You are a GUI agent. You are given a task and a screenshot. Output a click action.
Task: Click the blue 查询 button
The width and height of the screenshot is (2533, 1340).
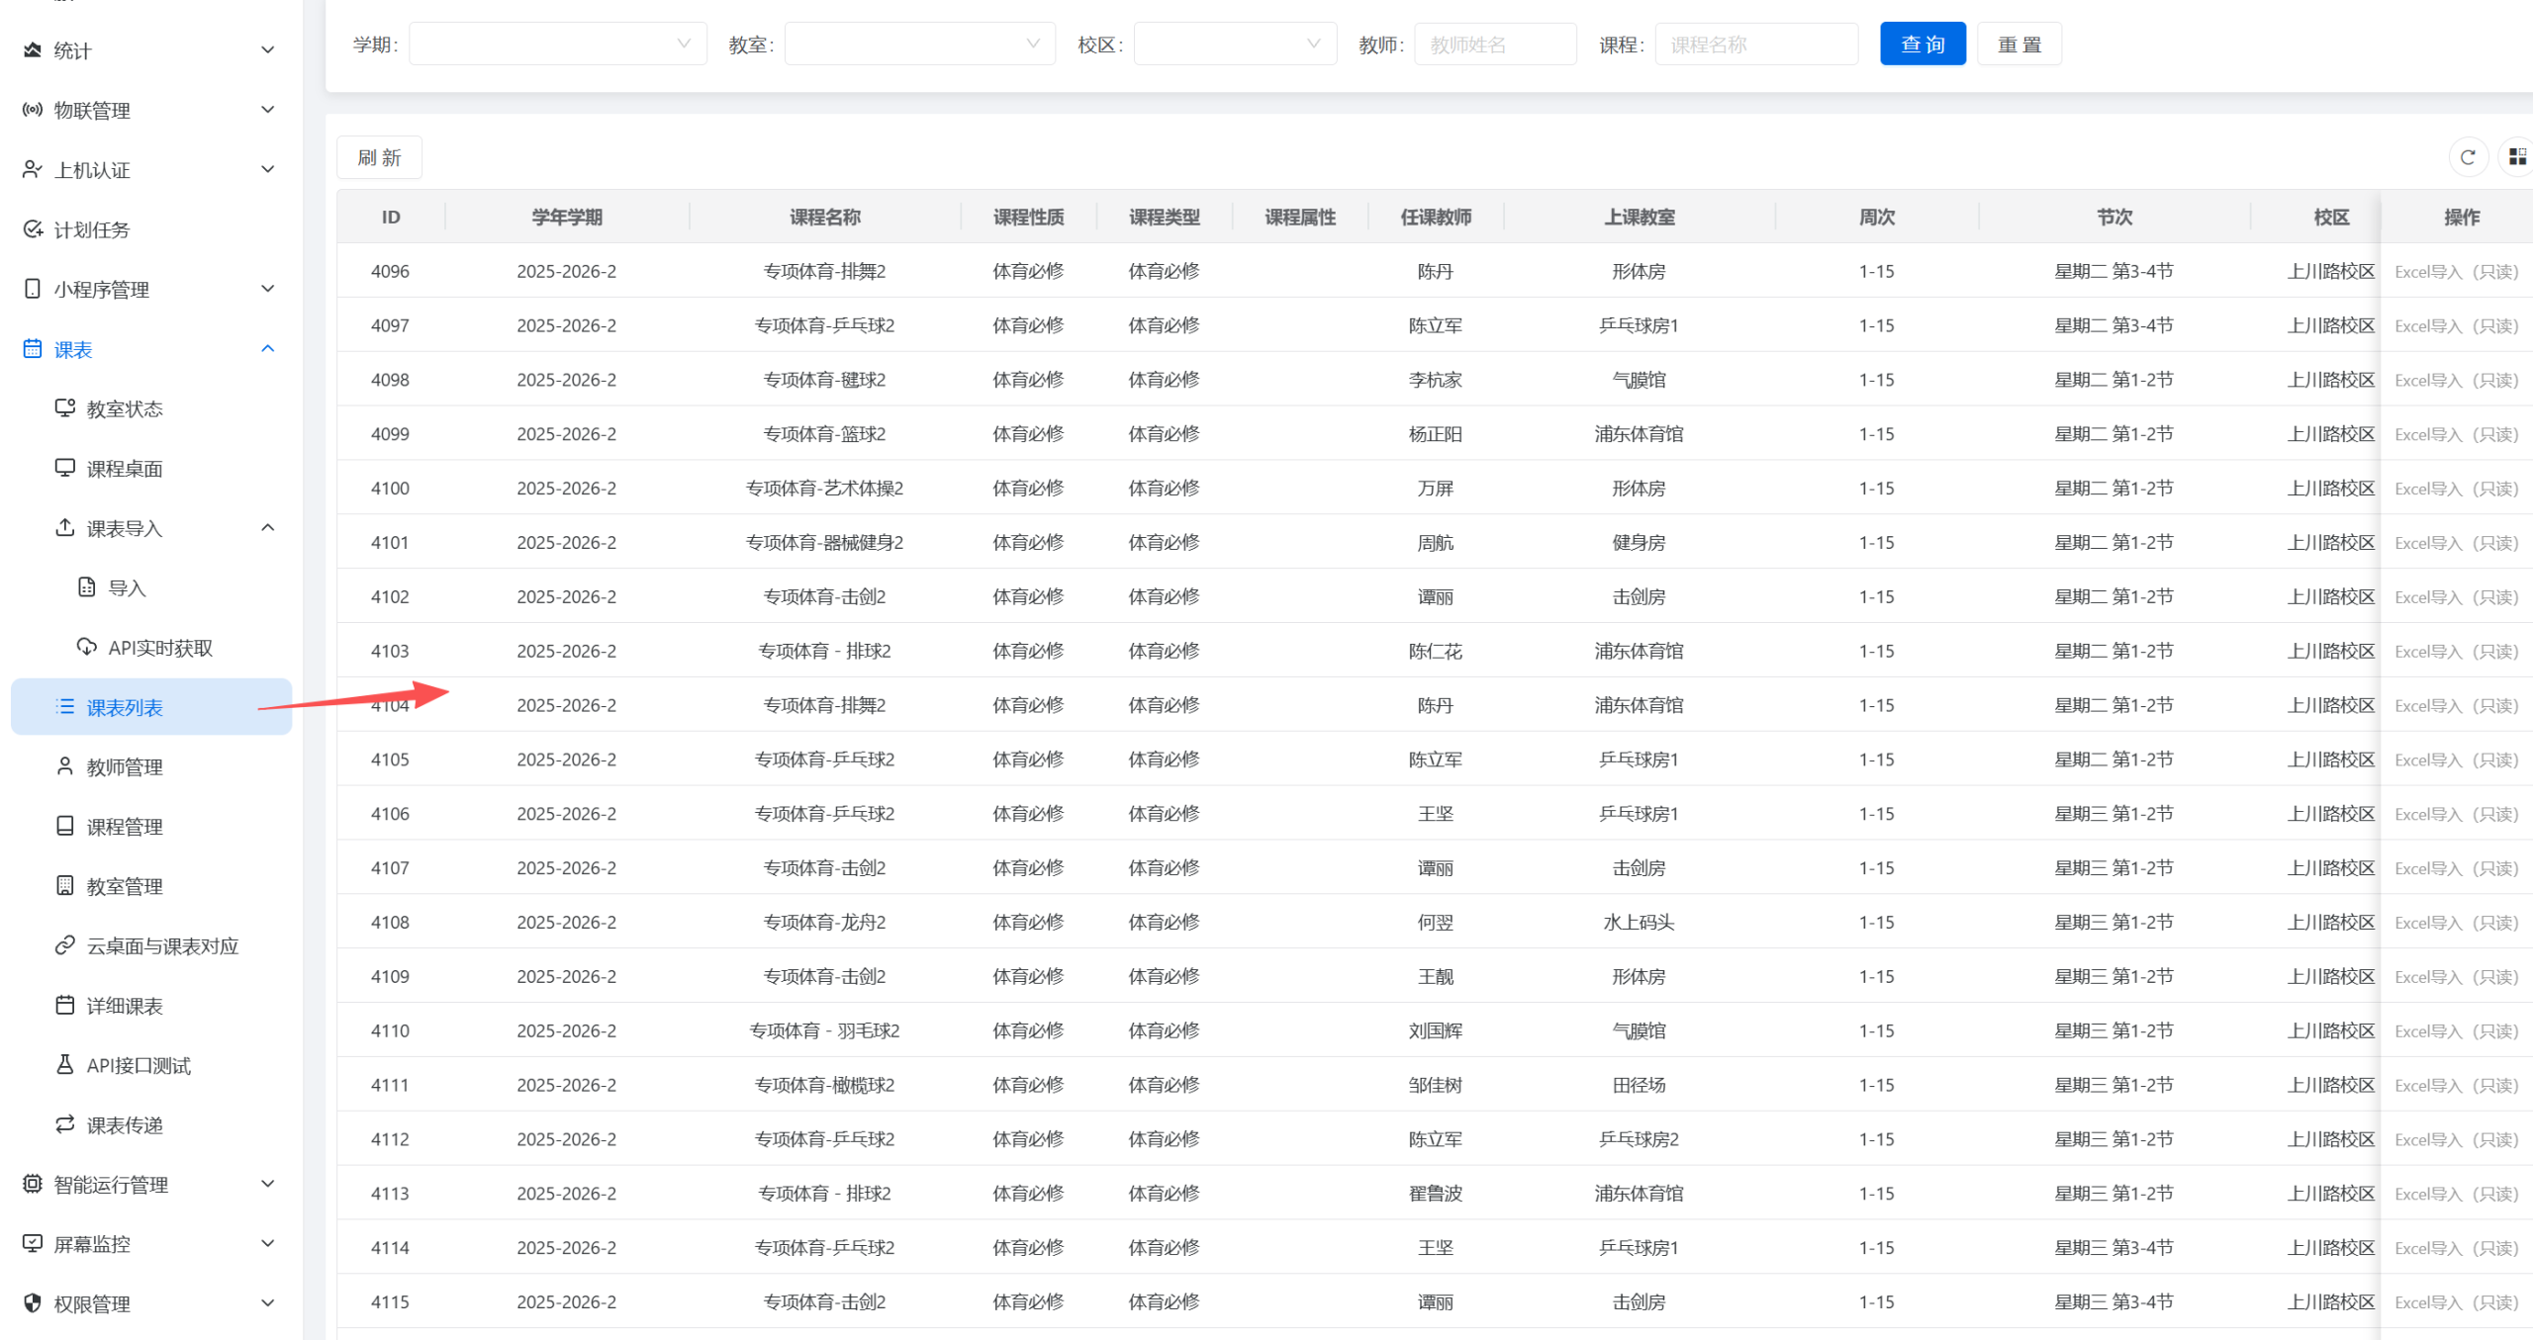tap(1922, 45)
